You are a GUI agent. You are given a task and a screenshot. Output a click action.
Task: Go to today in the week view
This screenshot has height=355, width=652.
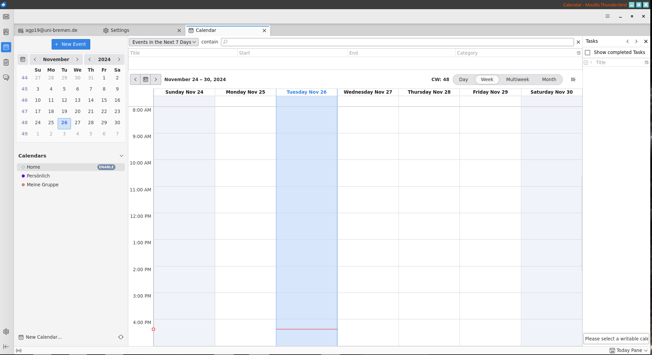click(x=146, y=79)
